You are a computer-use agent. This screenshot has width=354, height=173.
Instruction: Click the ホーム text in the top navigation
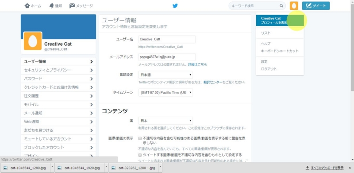coord(36,6)
